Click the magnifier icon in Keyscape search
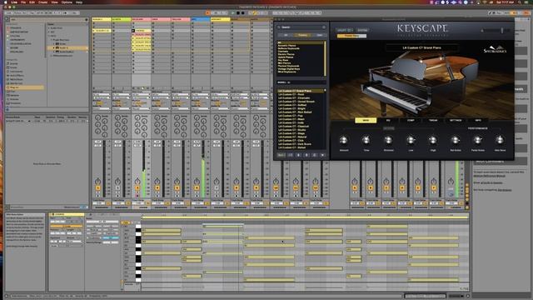The width and height of the screenshot is (533, 300). click(279, 27)
